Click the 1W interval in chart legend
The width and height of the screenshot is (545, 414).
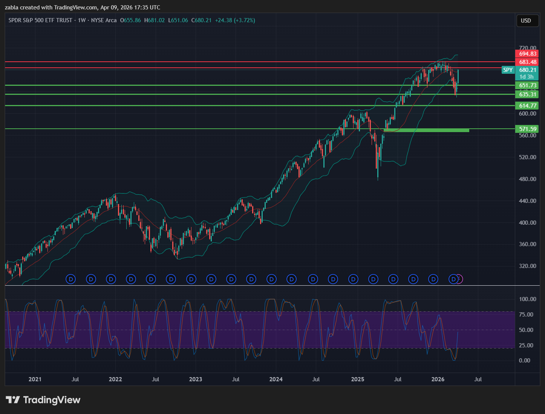[82, 20]
